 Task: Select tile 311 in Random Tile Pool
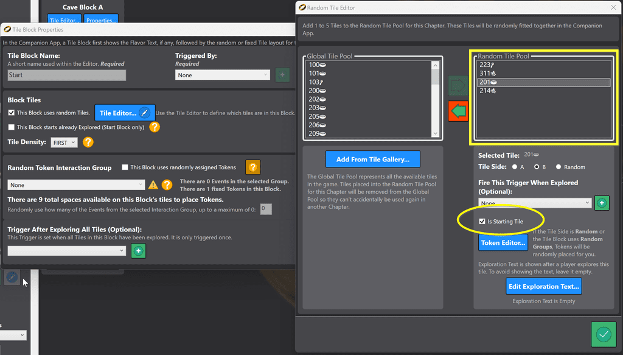click(x=543, y=74)
